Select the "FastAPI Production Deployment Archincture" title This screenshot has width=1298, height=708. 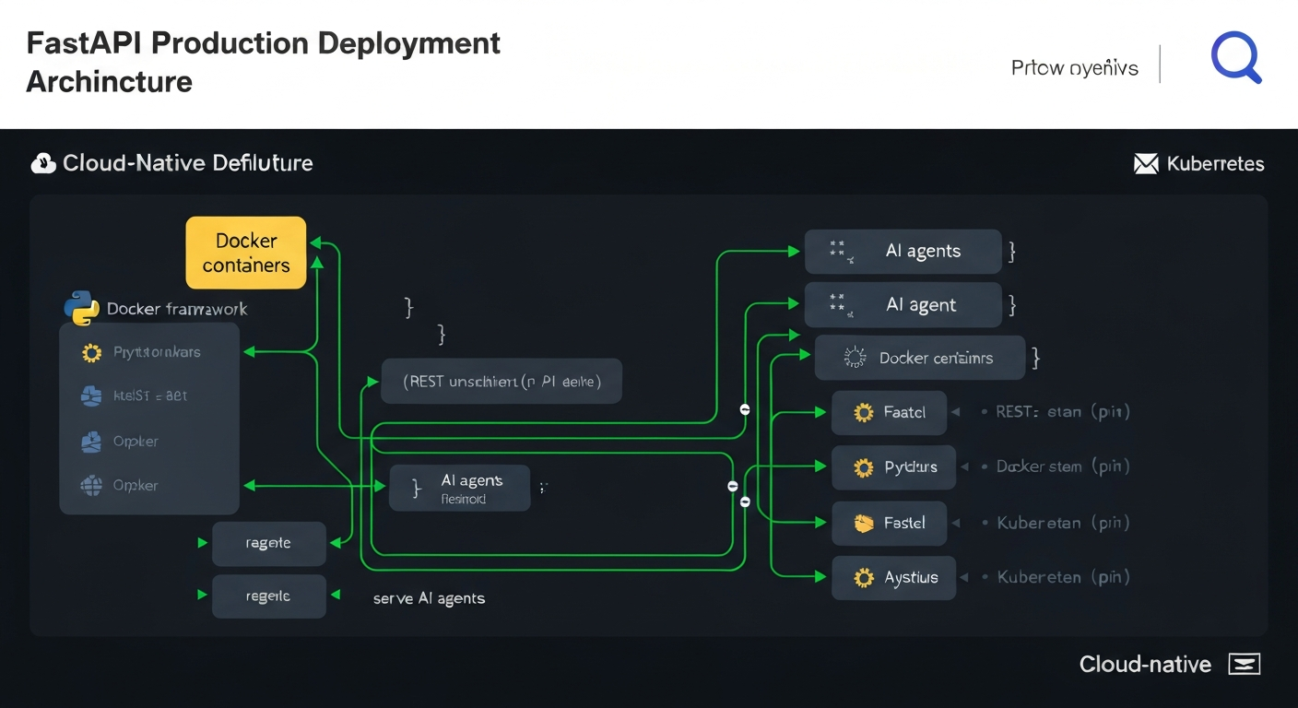pyautogui.click(x=263, y=62)
